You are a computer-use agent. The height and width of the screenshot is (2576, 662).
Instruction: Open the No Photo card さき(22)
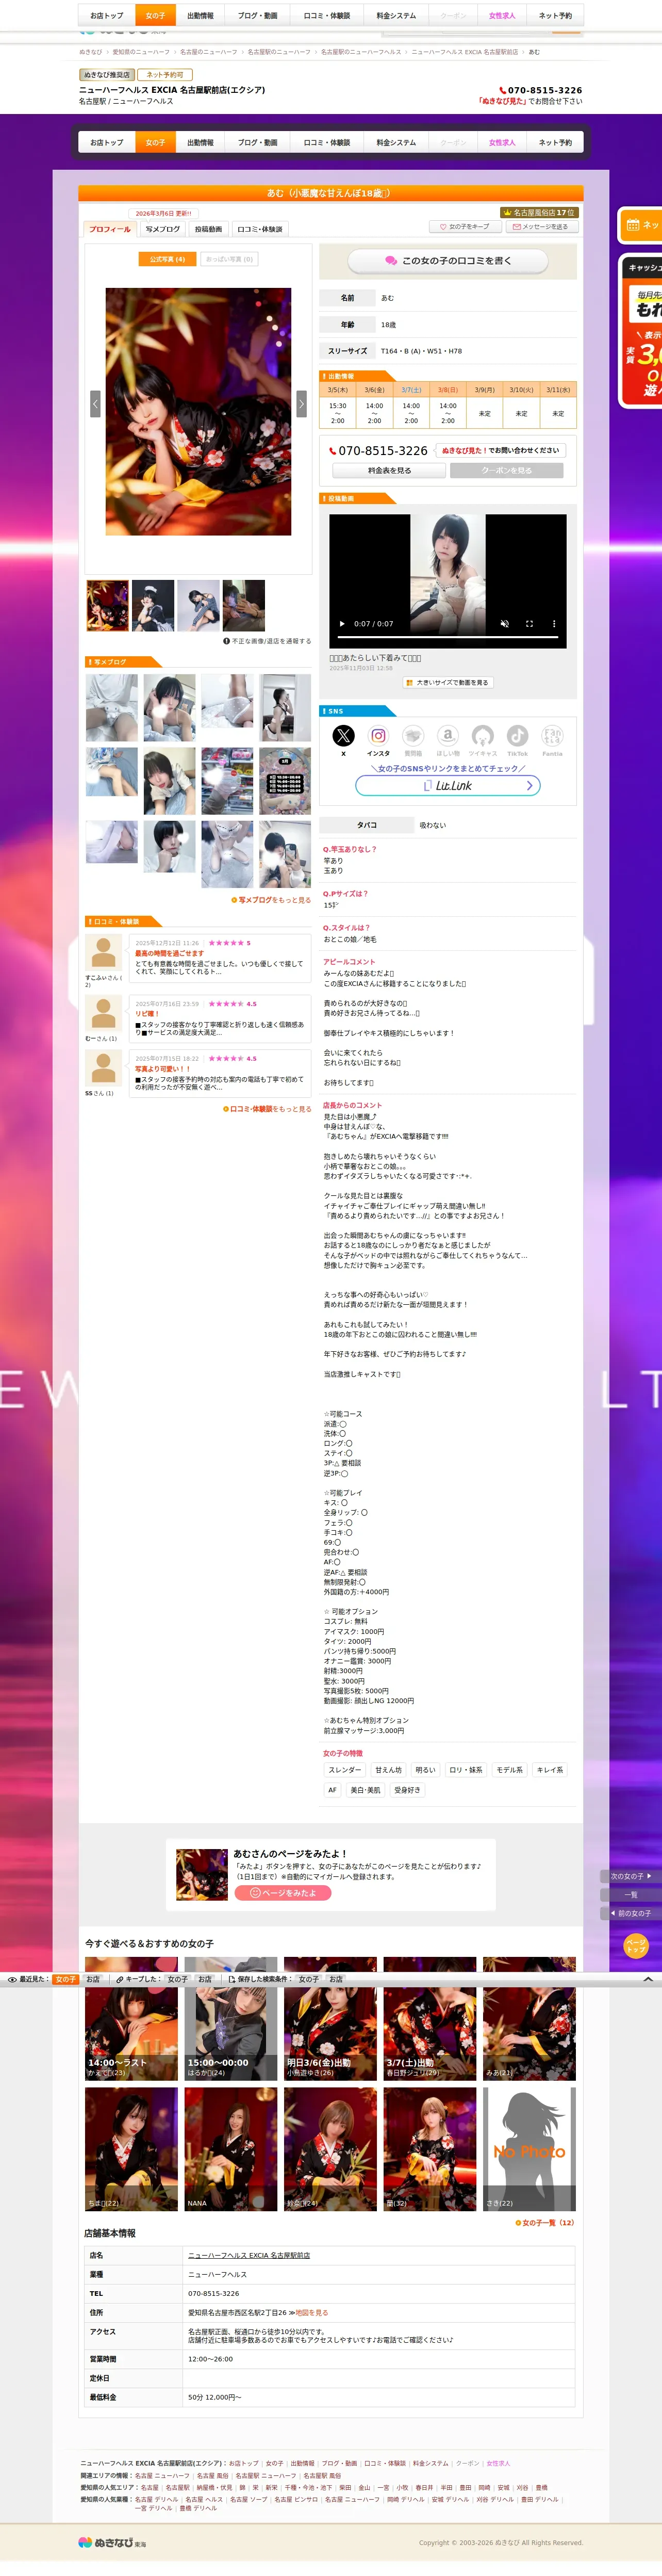coord(529,2149)
